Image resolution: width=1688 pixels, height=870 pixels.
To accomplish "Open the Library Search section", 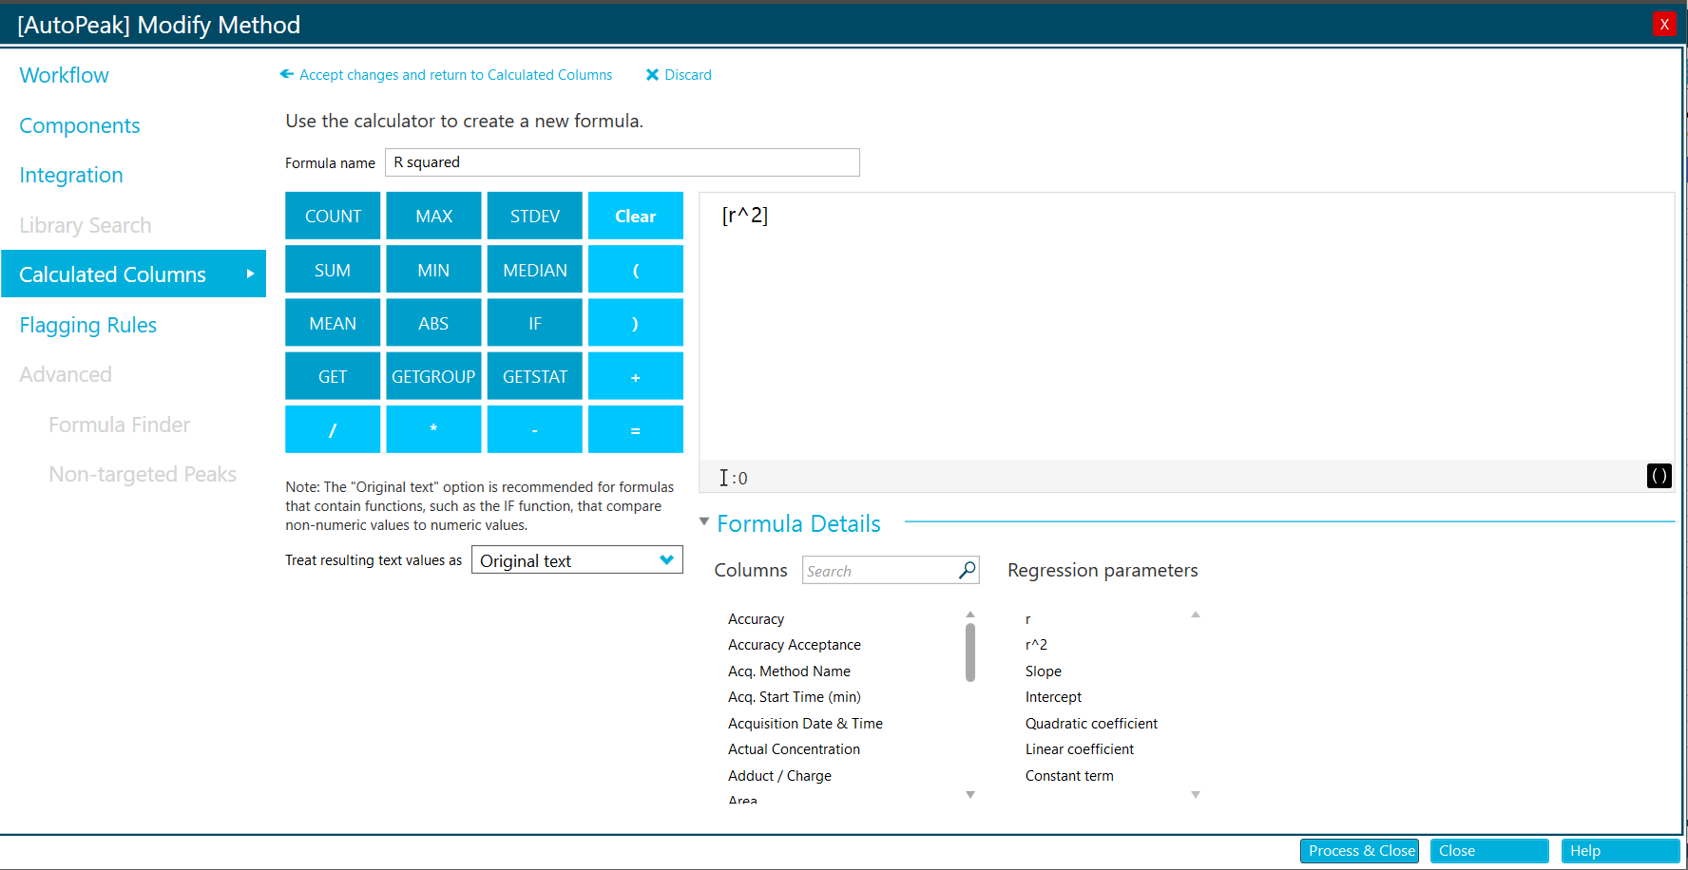I will tap(86, 225).
